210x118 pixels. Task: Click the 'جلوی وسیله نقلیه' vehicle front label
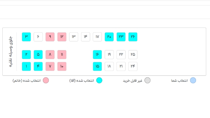pyautogui.click(x=10, y=52)
